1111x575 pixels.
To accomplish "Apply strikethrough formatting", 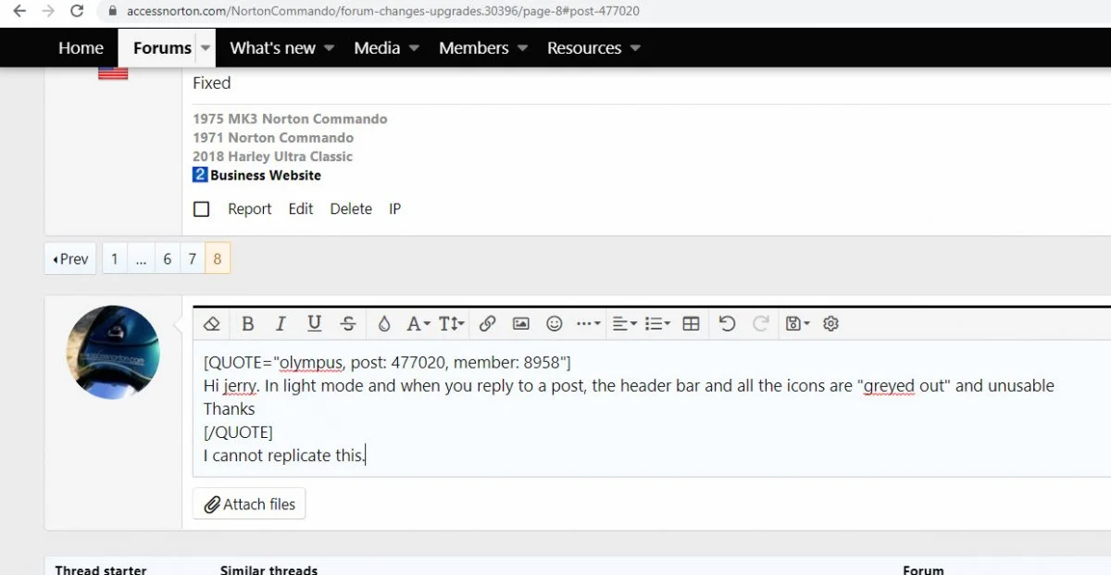I will pos(348,324).
